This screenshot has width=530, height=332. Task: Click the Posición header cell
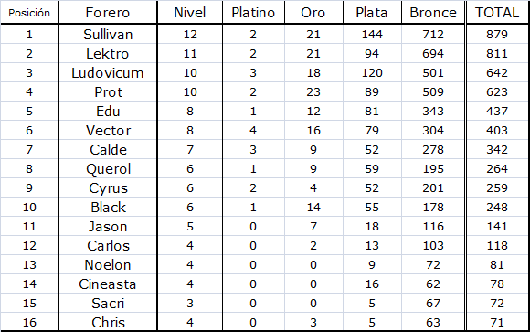(29, 13)
